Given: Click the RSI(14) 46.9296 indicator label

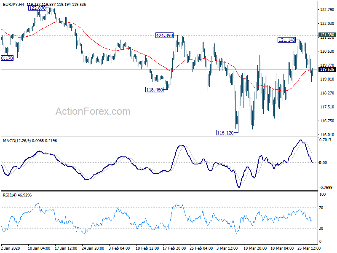Looking at the screenshot, I should pos(17,195).
